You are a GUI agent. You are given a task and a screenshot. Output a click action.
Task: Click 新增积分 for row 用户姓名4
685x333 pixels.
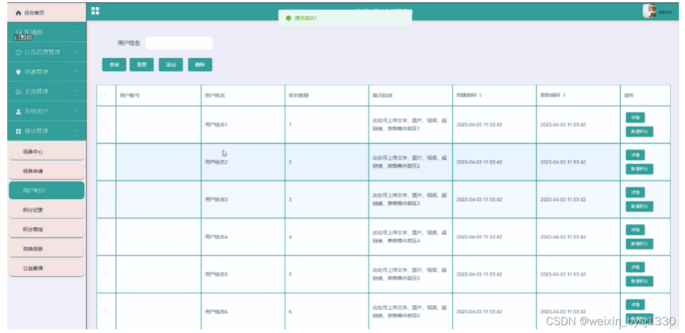pyautogui.click(x=639, y=244)
